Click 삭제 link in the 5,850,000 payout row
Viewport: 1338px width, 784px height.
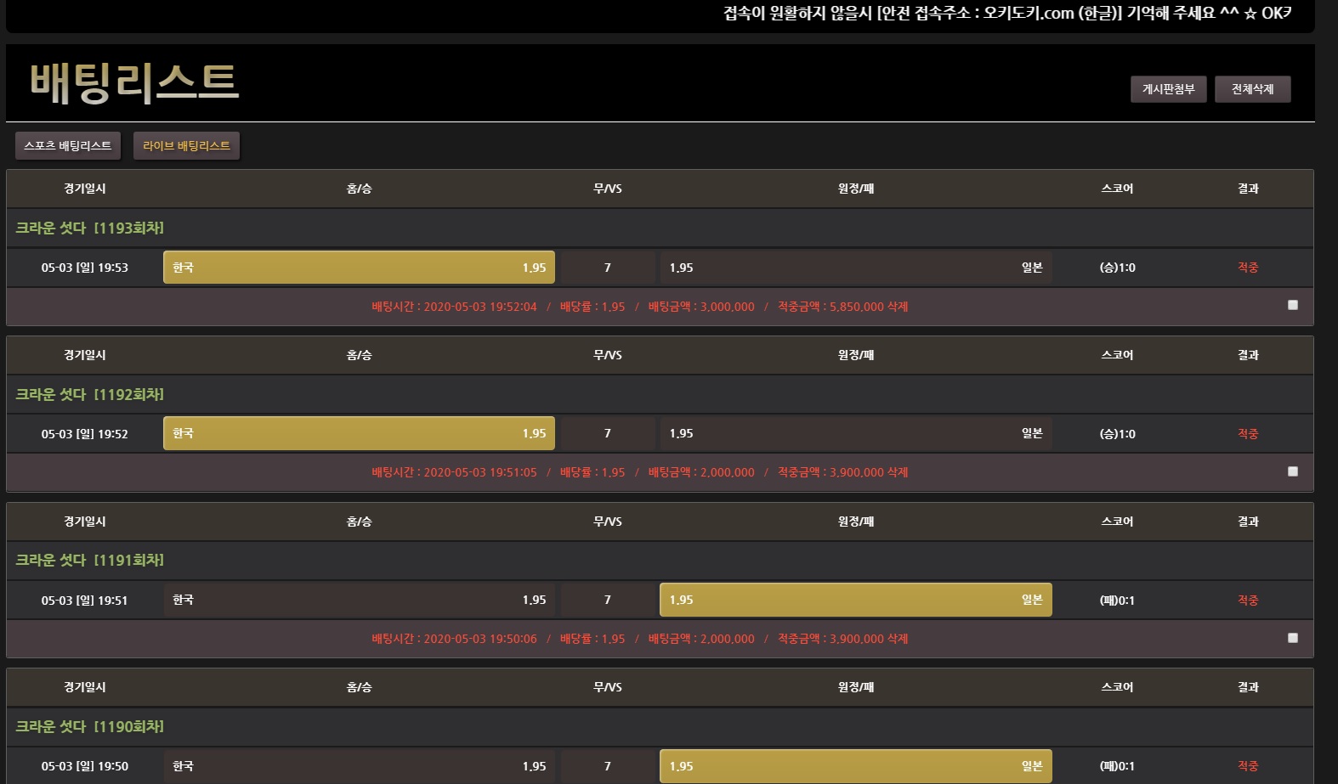click(x=898, y=307)
